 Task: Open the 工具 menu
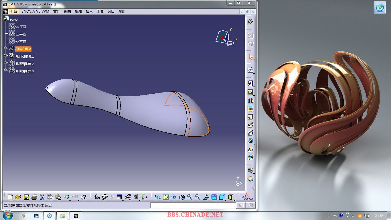pos(100,11)
